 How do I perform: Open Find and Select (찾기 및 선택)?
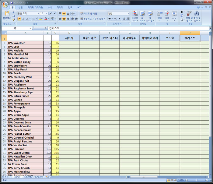coord(197,16)
